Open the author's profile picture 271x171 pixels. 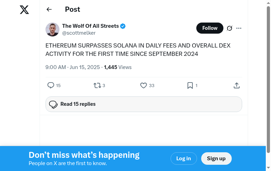pyautogui.click(x=52, y=29)
